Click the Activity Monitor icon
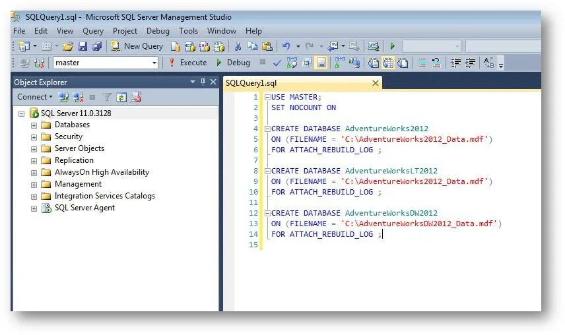 pos(373,46)
